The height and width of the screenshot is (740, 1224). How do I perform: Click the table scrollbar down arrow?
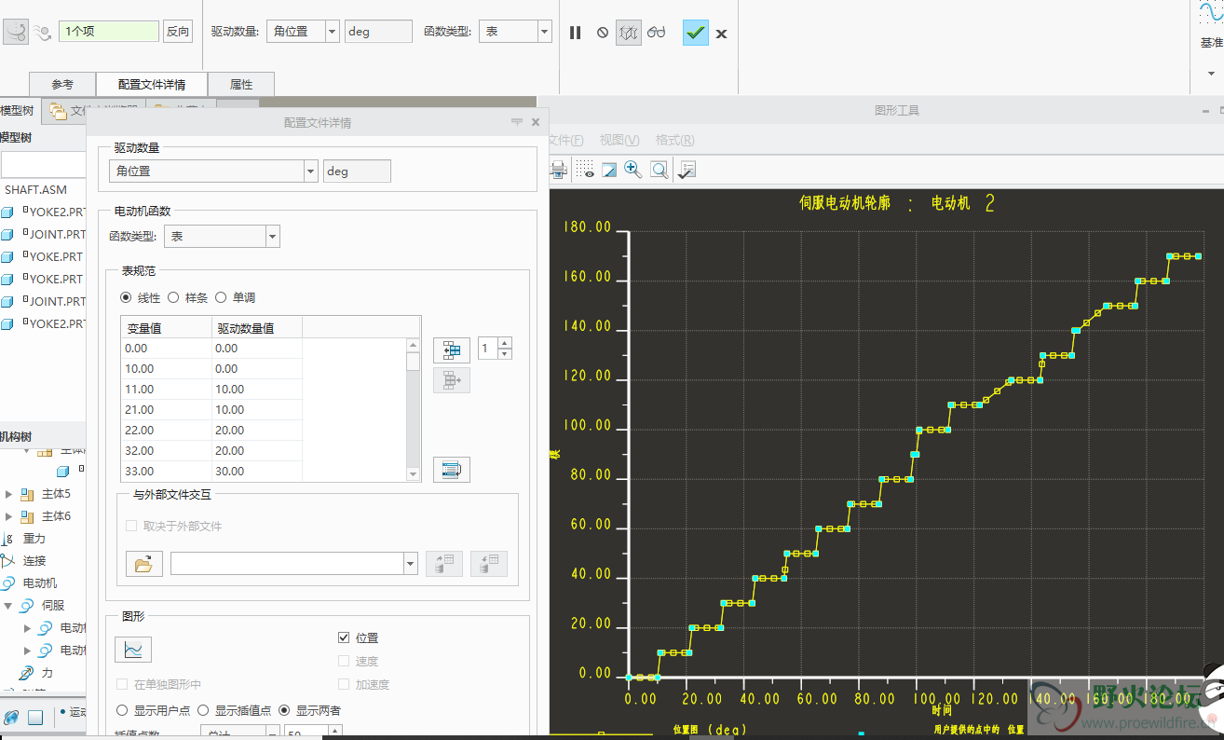(414, 474)
